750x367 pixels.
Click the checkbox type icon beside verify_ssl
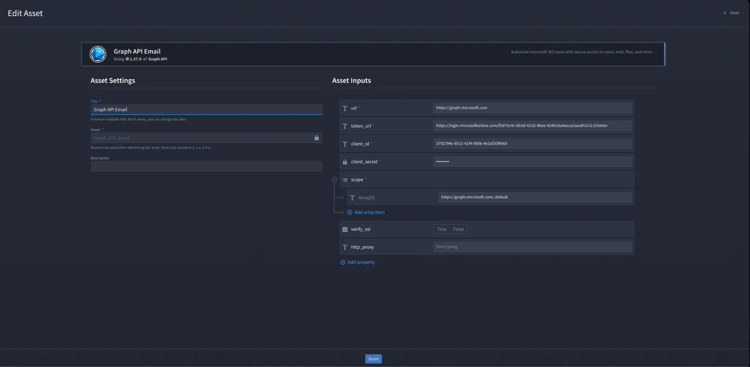[345, 229]
